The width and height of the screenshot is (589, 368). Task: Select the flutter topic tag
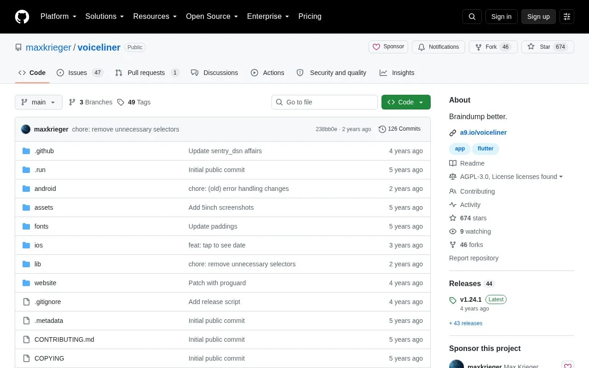coord(485,149)
